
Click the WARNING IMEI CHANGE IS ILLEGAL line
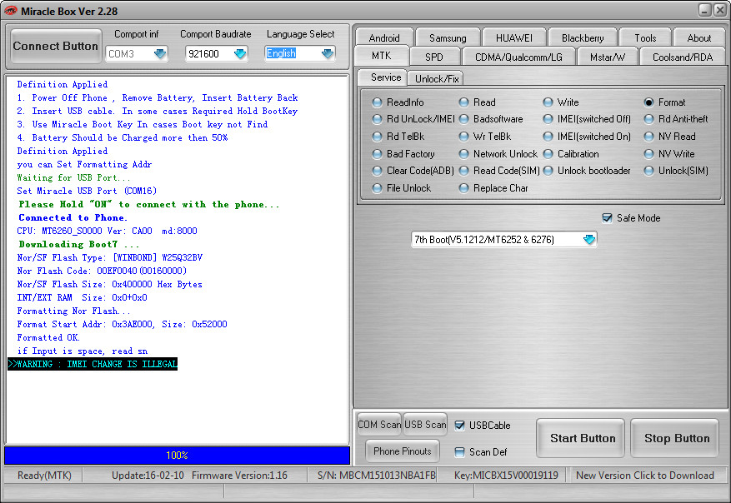[x=93, y=364]
